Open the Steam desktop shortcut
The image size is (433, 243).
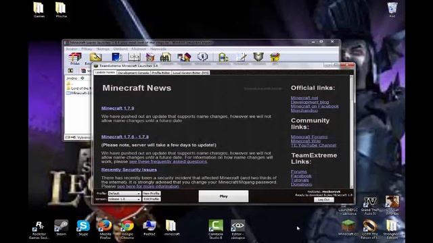coord(61,228)
